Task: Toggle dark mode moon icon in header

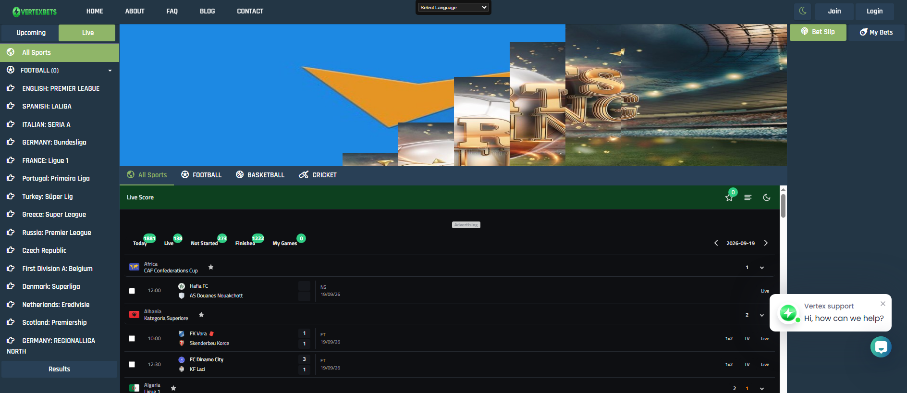Action: [803, 11]
